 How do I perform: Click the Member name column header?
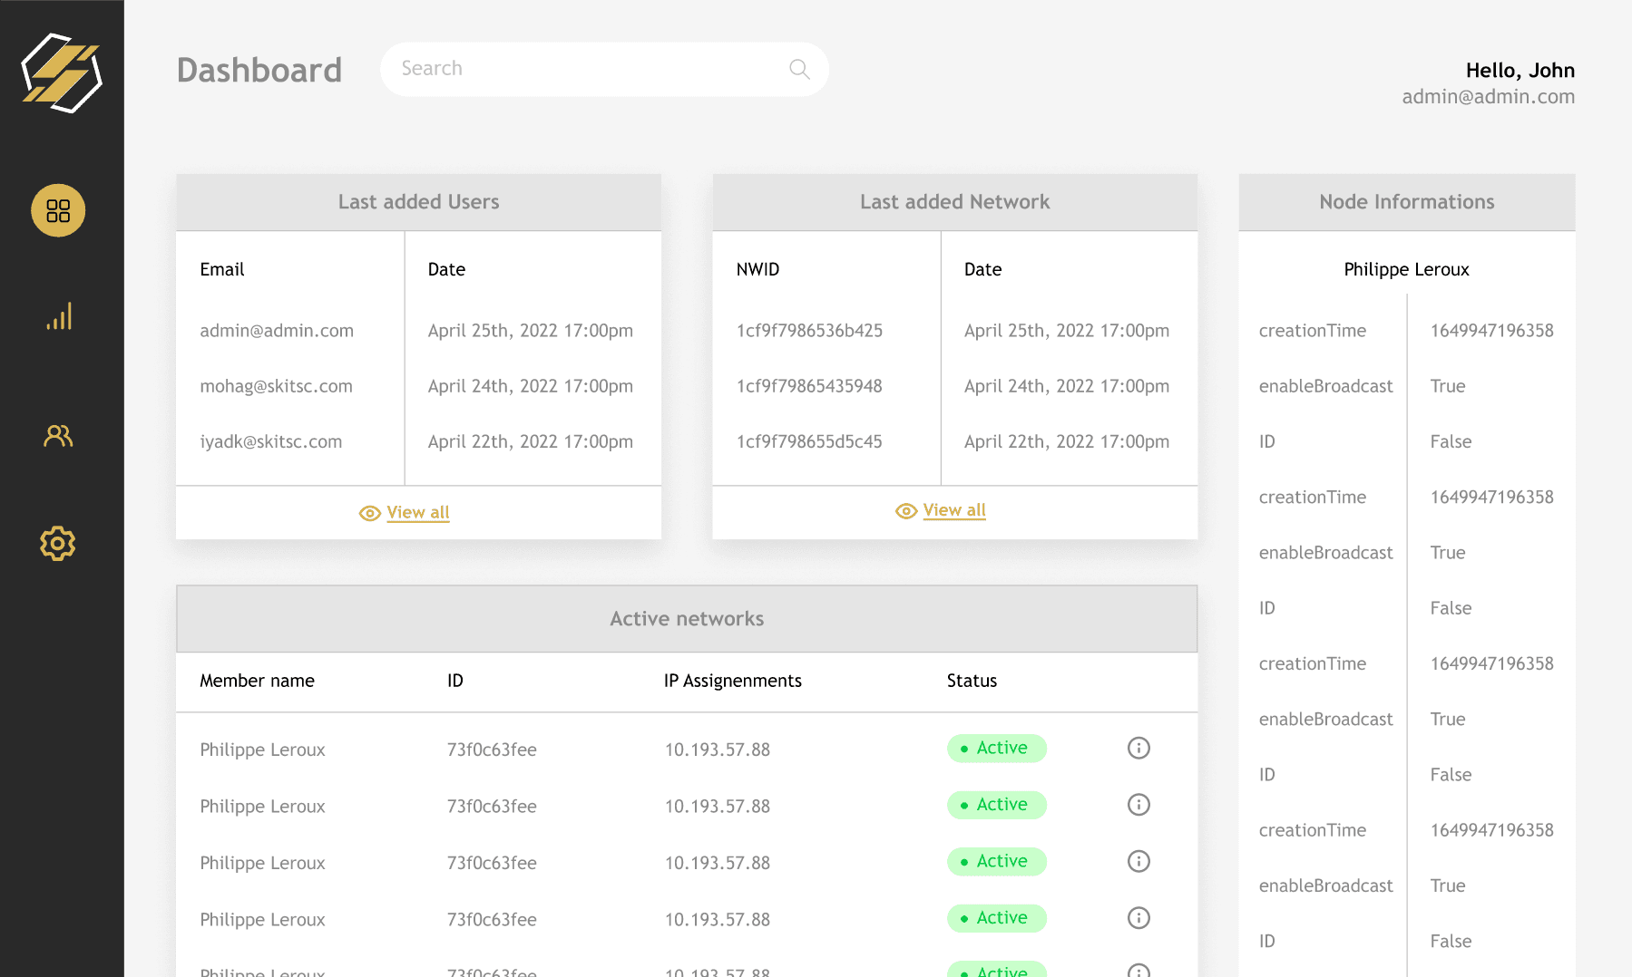[257, 681]
